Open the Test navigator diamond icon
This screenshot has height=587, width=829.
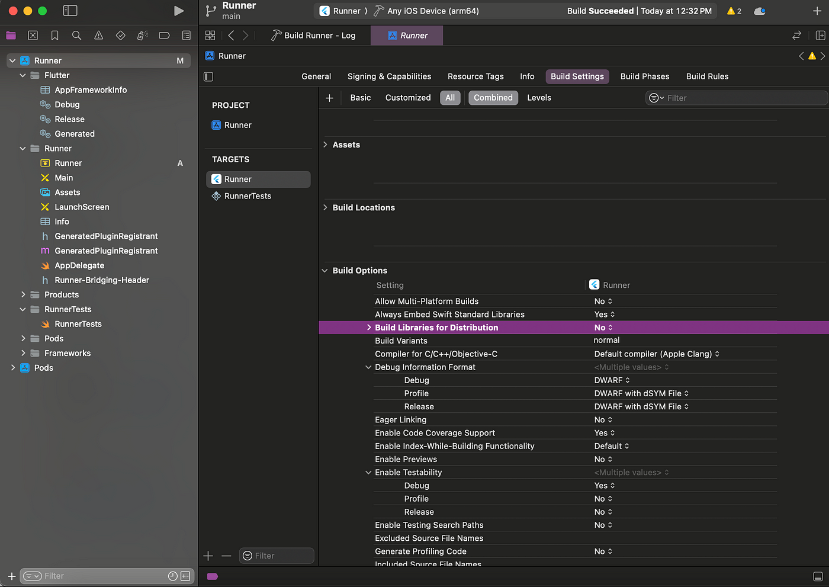click(120, 36)
